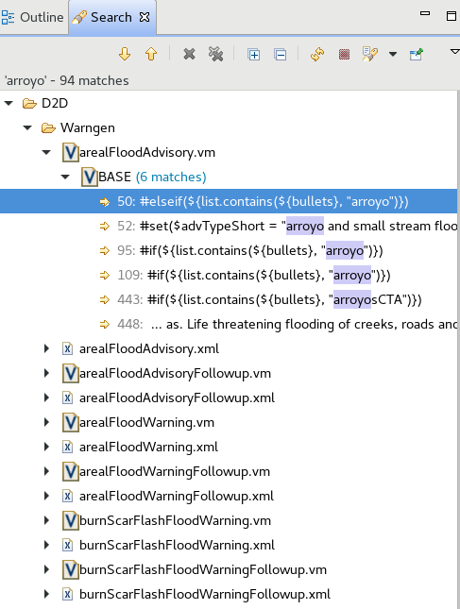The width and height of the screenshot is (460, 609).
Task: Switch to the Outline tab
Action: pyautogui.click(x=33, y=18)
